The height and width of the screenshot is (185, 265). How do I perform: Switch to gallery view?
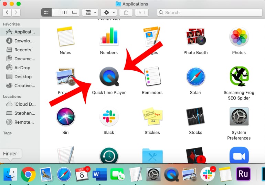point(75,12)
